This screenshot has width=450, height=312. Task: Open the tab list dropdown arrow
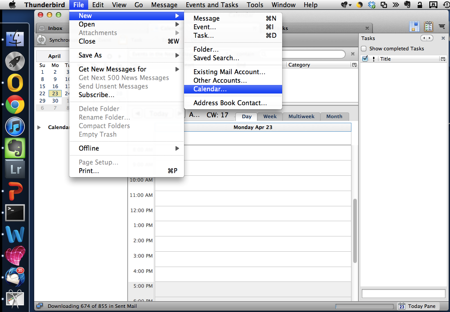(442, 27)
